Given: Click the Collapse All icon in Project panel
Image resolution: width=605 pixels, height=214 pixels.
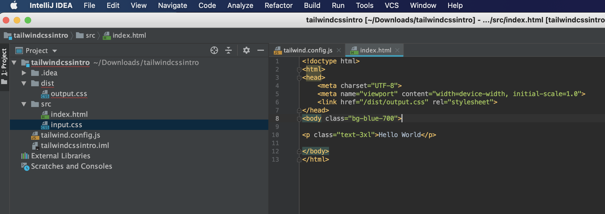Looking at the screenshot, I should click(x=228, y=50).
